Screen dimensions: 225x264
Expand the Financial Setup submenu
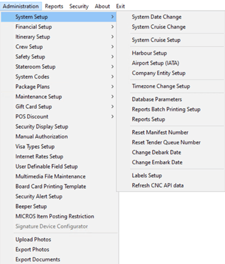coord(59,27)
